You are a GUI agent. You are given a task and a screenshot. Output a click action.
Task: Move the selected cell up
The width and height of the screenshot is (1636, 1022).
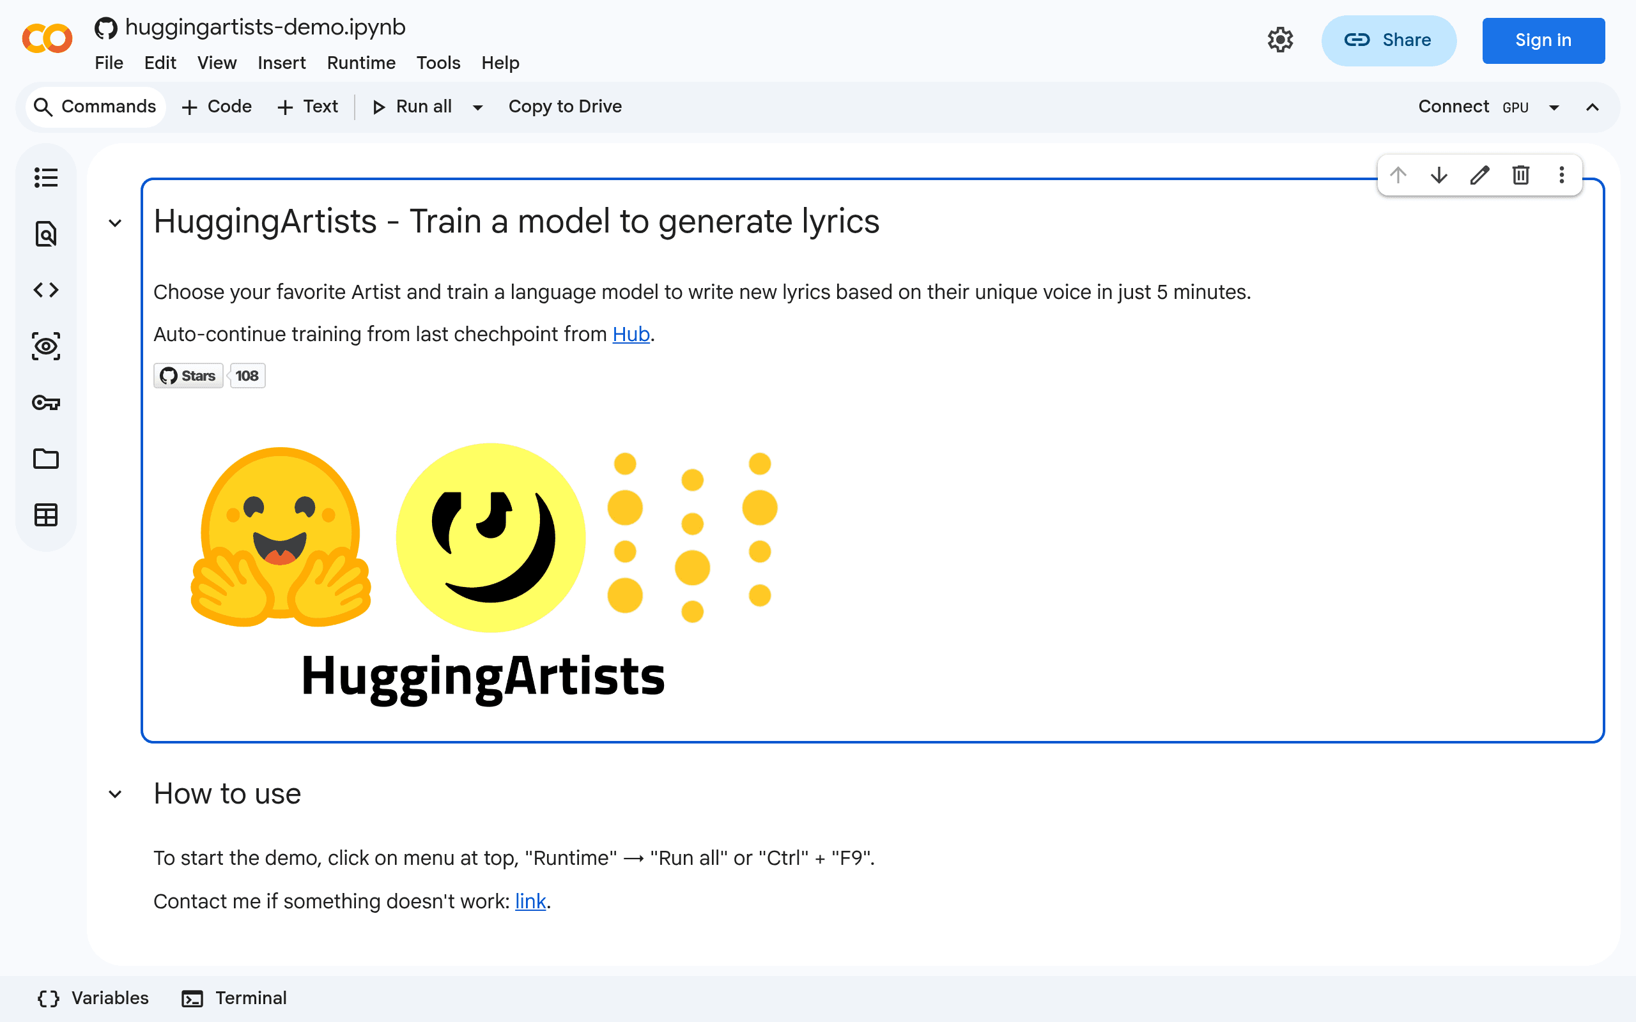coord(1398,175)
